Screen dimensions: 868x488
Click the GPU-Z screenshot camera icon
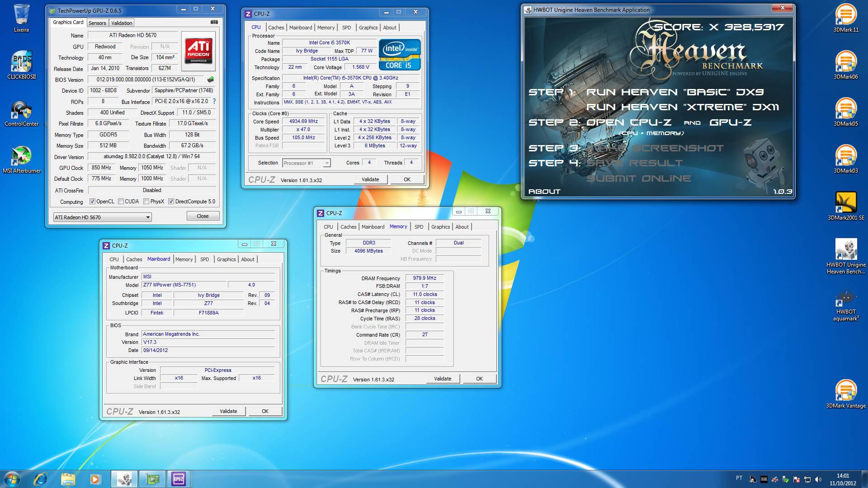[214, 22]
